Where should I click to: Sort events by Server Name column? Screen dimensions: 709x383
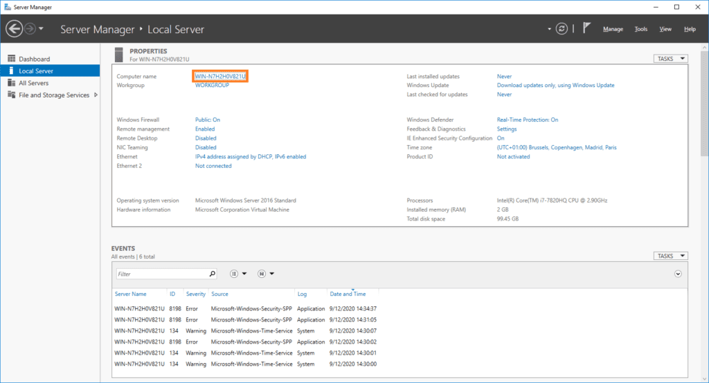pos(130,294)
